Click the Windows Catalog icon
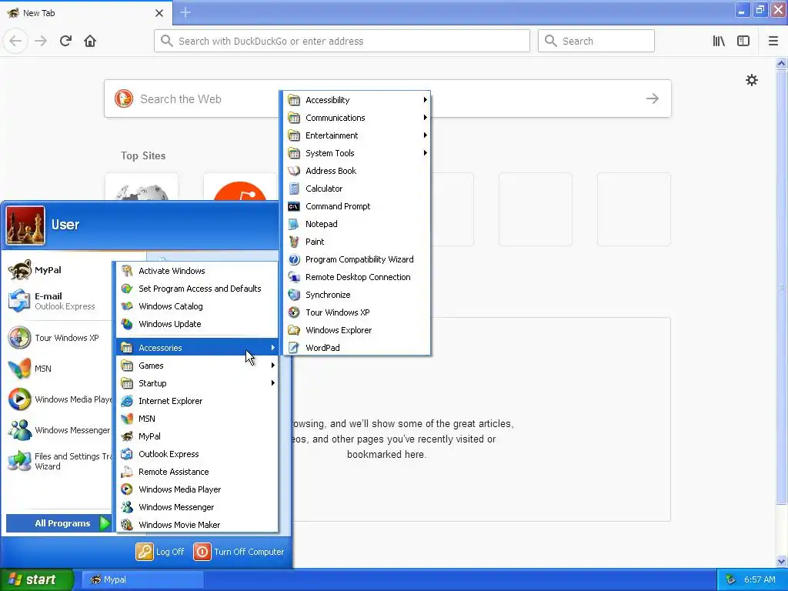Screen dimensions: 788x591 pos(127,306)
